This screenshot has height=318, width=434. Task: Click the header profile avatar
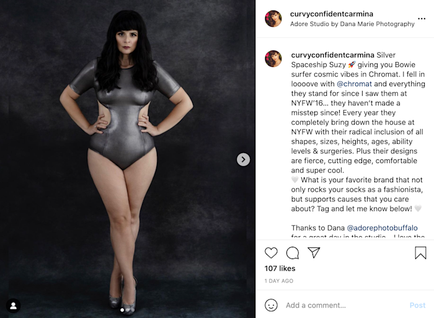tap(273, 19)
